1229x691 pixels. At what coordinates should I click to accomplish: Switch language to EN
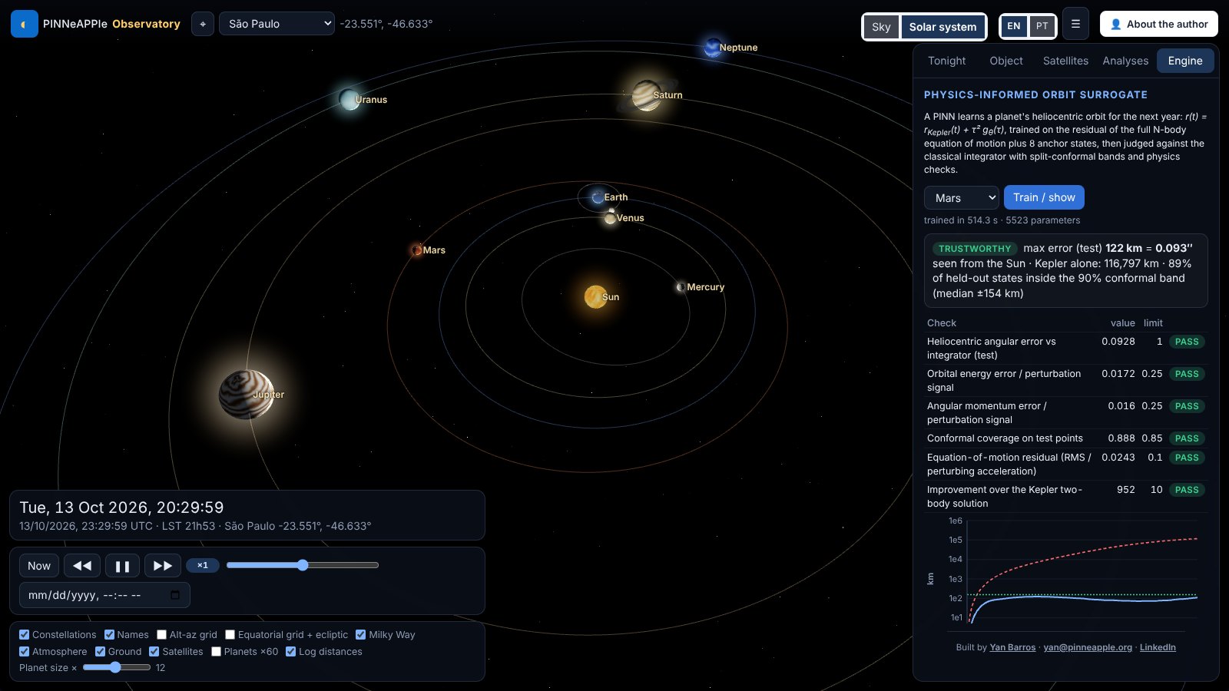pyautogui.click(x=1014, y=26)
